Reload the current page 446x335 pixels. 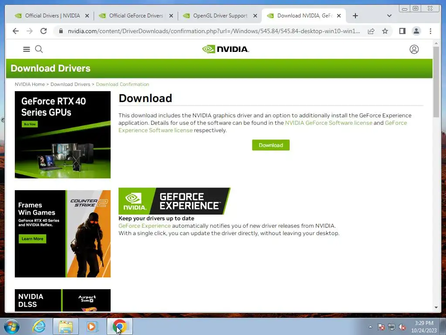point(44,31)
